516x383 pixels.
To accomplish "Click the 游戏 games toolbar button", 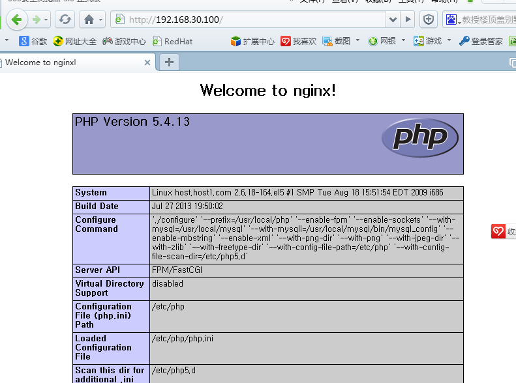I will point(427,41).
